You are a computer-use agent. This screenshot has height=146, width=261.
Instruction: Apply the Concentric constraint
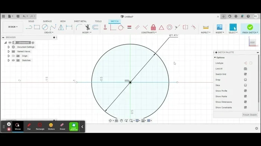pyautogui.click(x=169, y=27)
